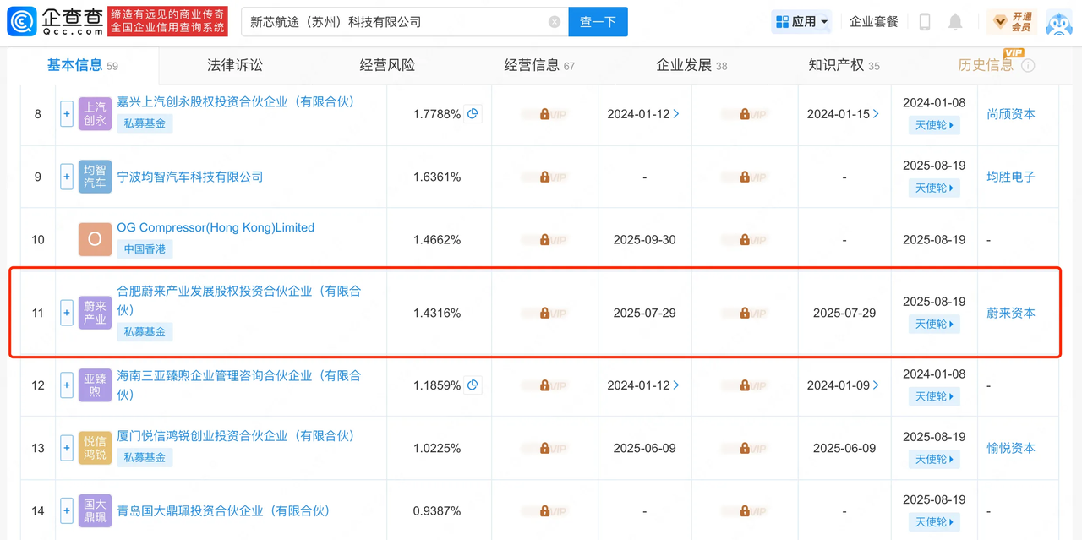1082x540 pixels.
Task: Open the mobile phone app icon
Action: tap(925, 22)
